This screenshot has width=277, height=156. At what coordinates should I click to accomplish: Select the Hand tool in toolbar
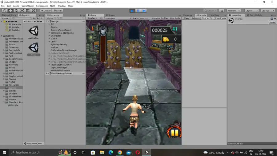tap(5, 10)
